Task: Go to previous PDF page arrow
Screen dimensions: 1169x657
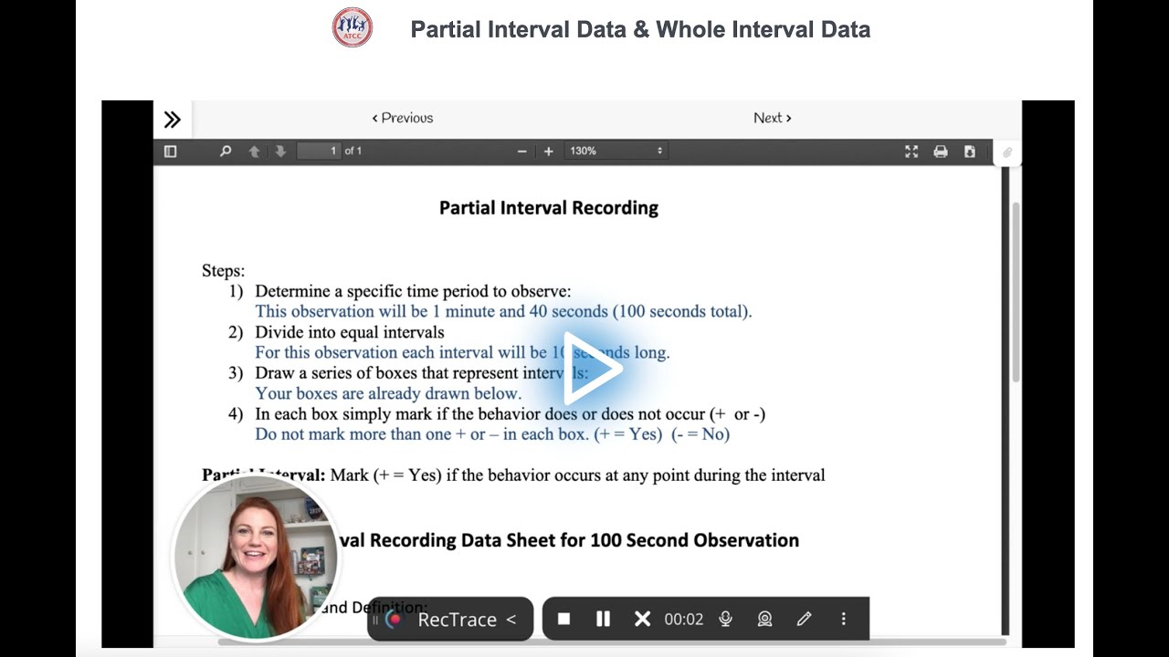Action: click(x=254, y=151)
